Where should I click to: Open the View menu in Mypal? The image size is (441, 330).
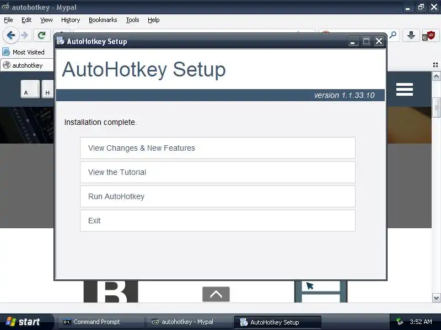click(x=46, y=20)
